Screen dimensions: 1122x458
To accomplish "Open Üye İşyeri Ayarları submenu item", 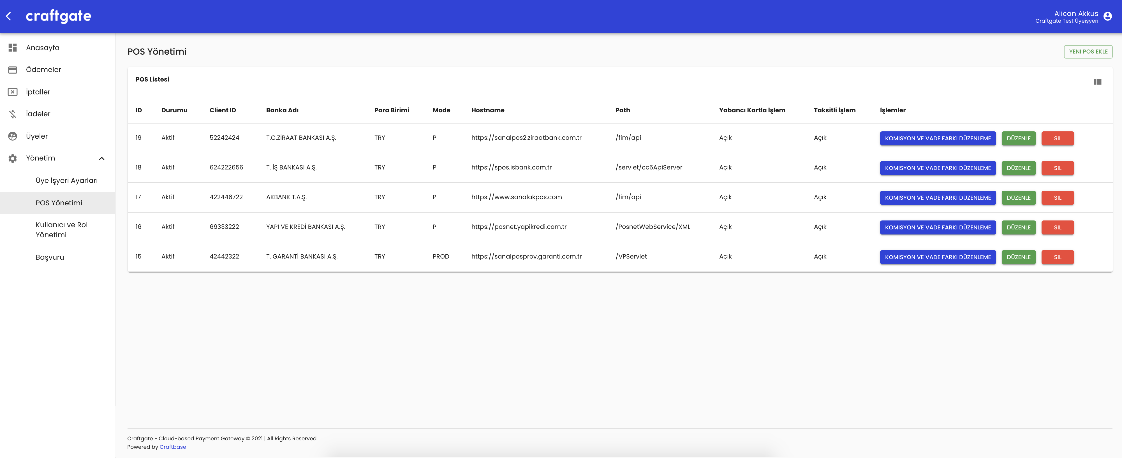I will 67,180.
